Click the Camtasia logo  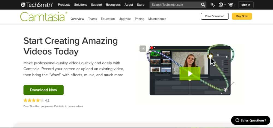(43, 17)
